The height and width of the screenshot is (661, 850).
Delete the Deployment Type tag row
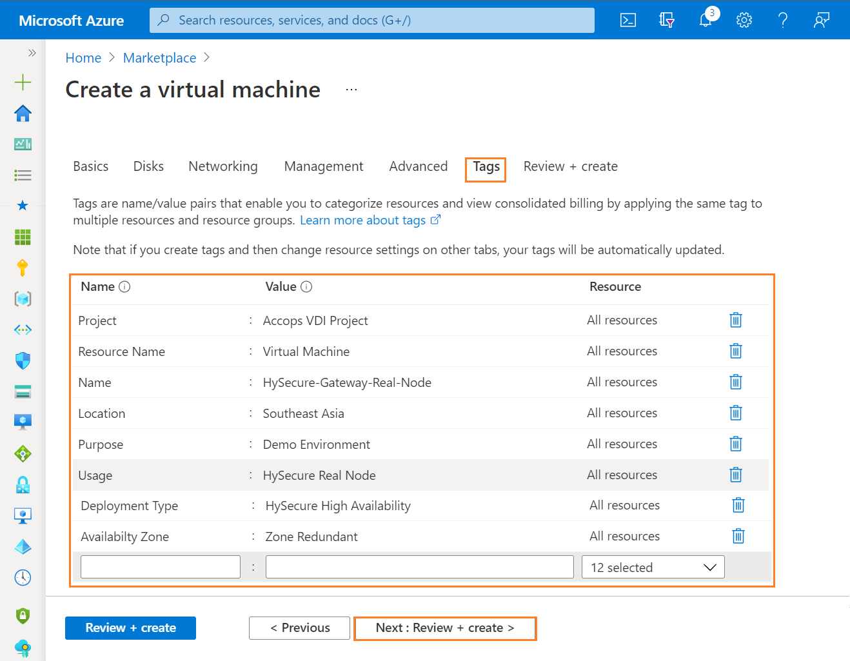tap(738, 505)
